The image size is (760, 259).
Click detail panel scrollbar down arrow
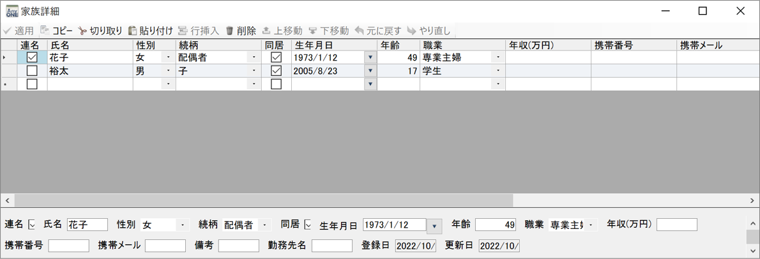[752, 251]
